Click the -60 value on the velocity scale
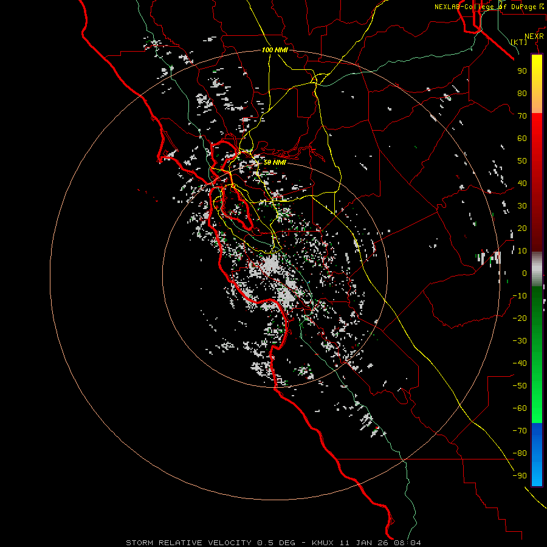 pyautogui.click(x=520, y=408)
